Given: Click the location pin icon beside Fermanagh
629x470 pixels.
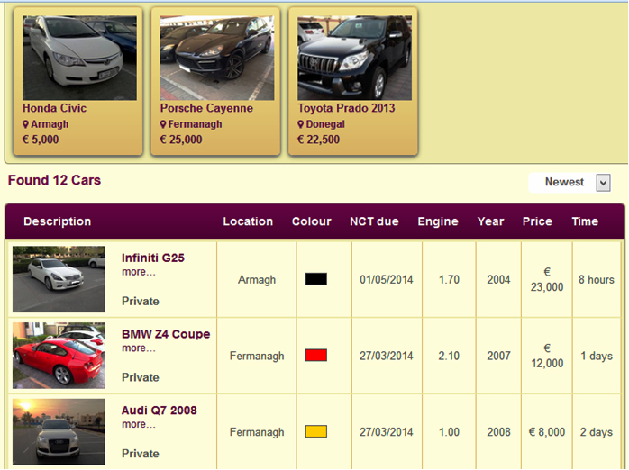Looking at the screenshot, I should coord(164,124).
